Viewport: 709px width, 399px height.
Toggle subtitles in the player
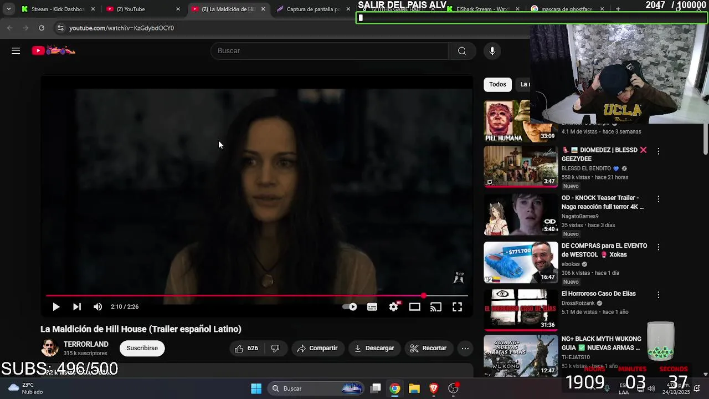point(372,306)
